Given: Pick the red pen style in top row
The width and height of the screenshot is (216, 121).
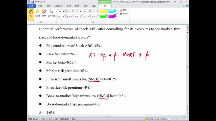Looking at the screenshot, I should (70, 11).
